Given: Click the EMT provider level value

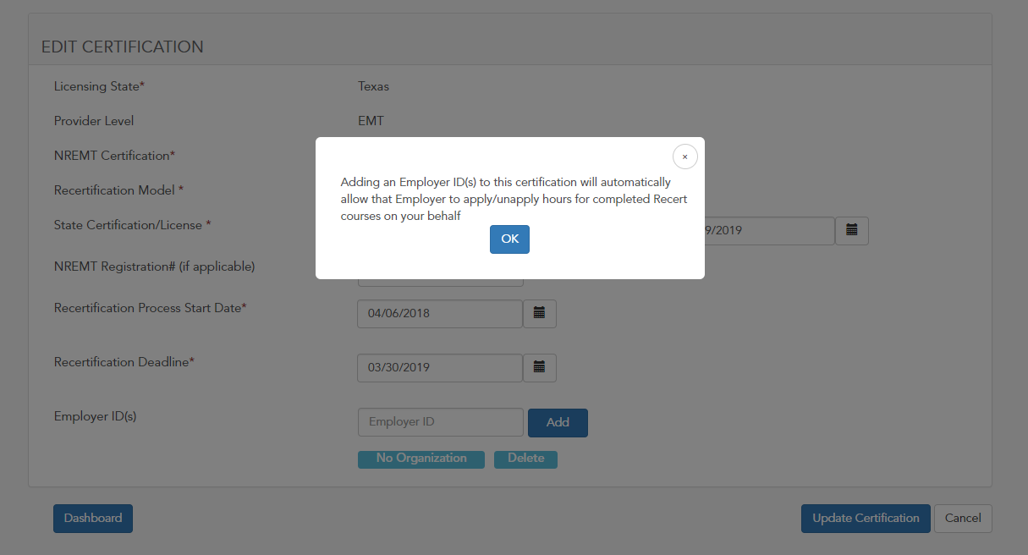Looking at the screenshot, I should pos(371,121).
